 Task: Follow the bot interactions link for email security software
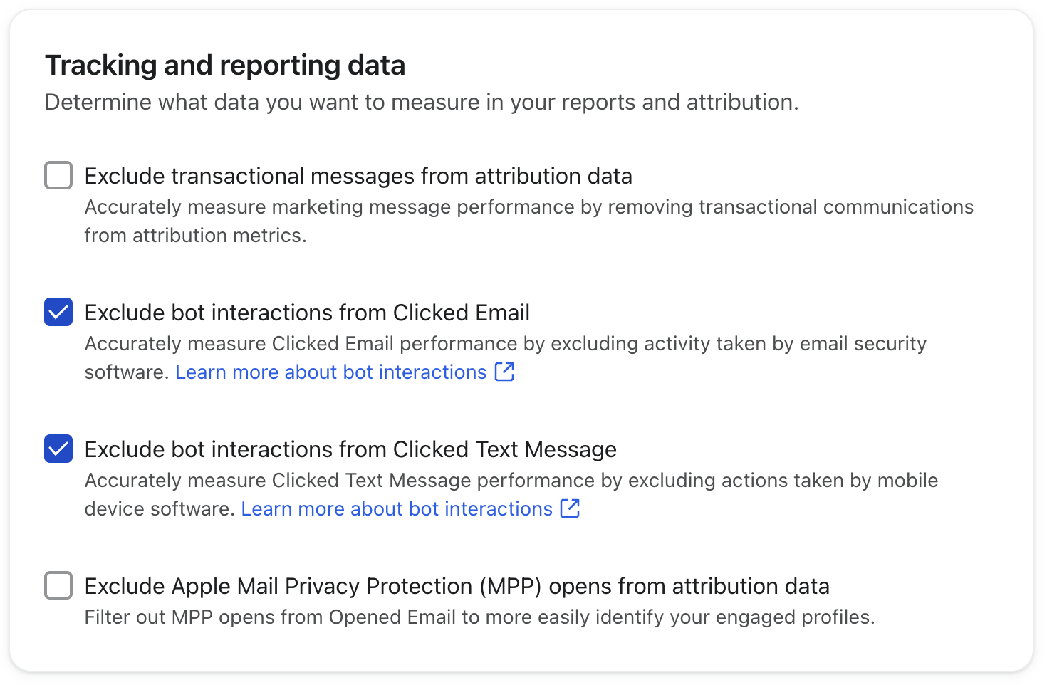click(x=330, y=372)
